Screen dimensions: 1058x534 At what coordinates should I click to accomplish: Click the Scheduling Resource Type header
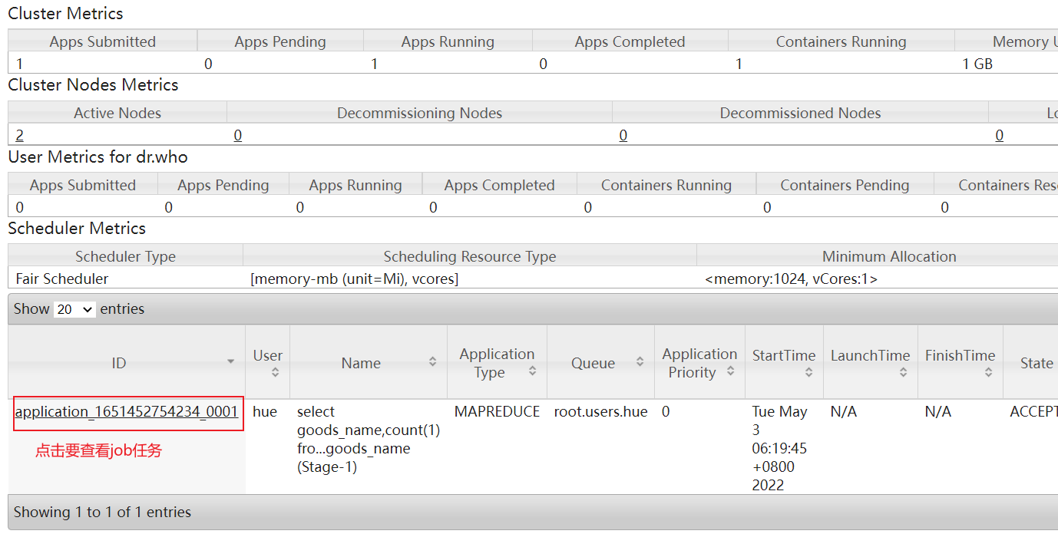[470, 256]
